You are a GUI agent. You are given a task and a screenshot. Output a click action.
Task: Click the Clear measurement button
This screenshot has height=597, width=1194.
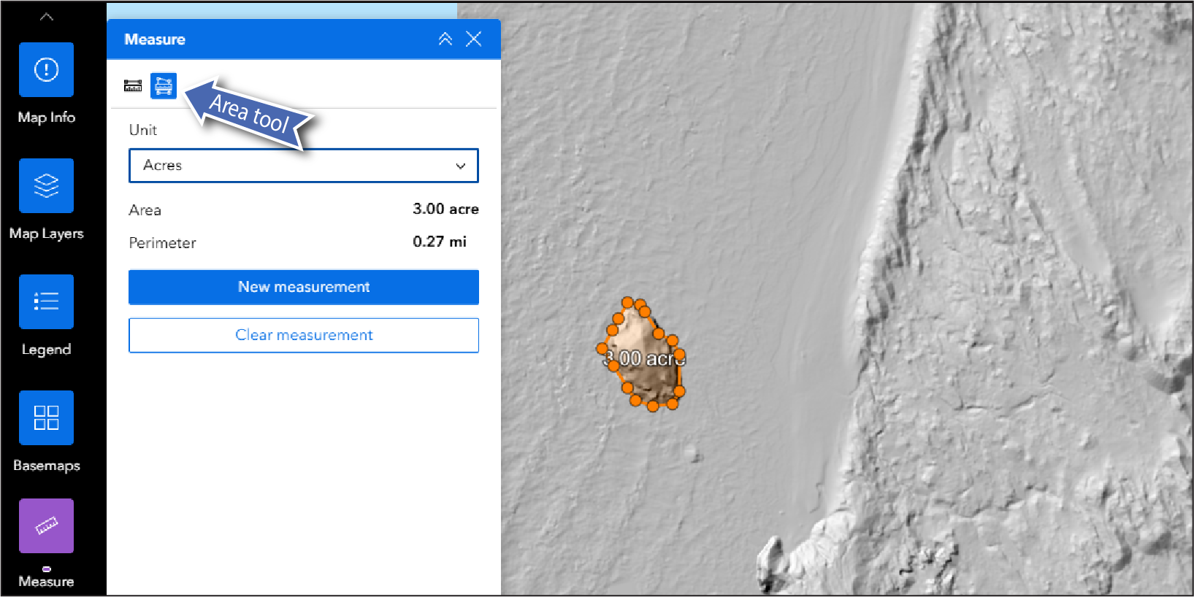click(x=304, y=335)
